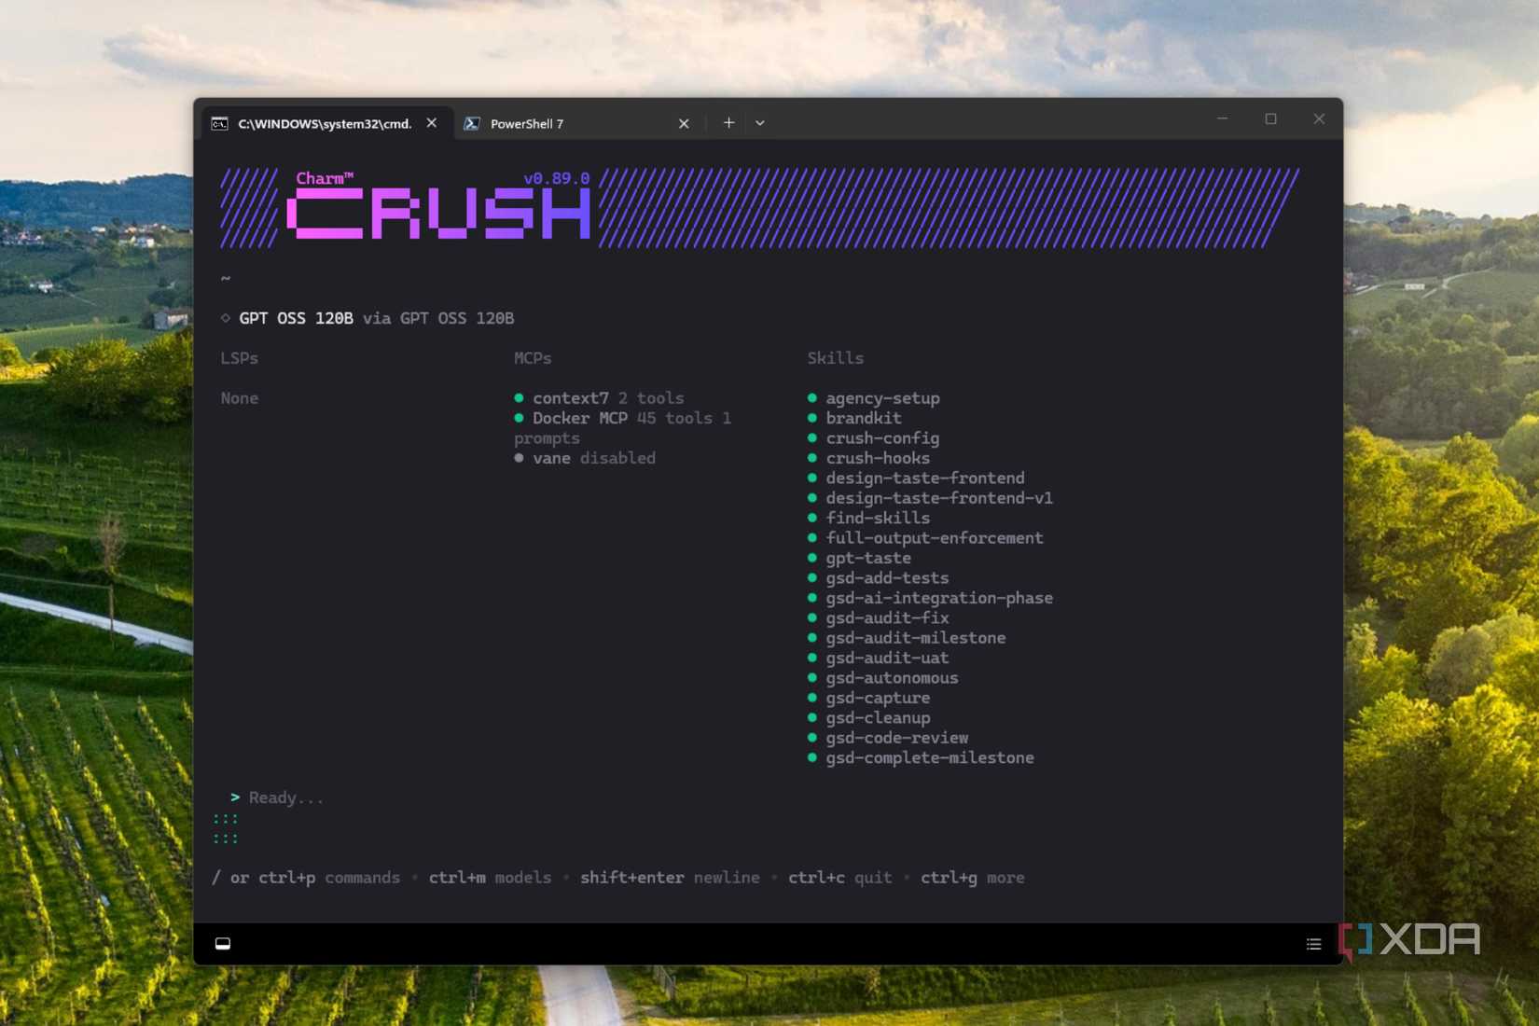Click the v0.89.0 version label

tap(557, 178)
